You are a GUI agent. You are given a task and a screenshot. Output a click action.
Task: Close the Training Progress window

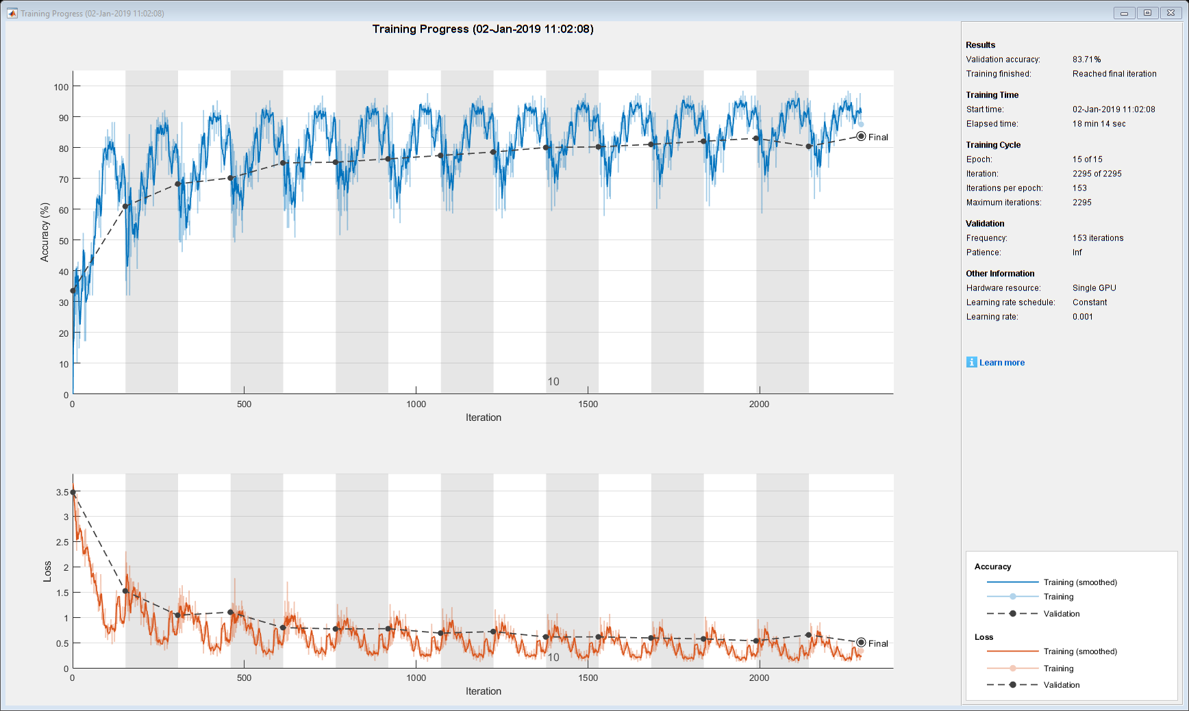pyautogui.click(x=1171, y=13)
